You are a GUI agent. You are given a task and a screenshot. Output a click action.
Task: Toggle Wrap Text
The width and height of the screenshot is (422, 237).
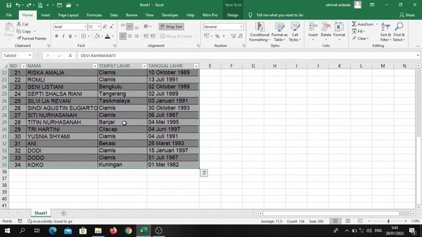point(171,26)
